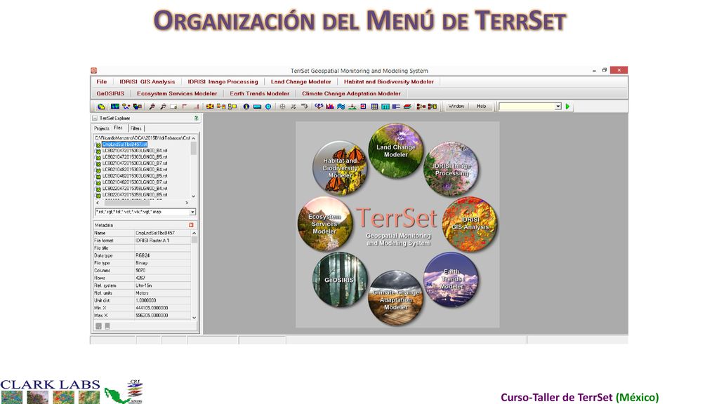Screen dimensions: 719x404
Task: Select file LC80210472015303LGN00_B4.rst
Action: point(135,150)
